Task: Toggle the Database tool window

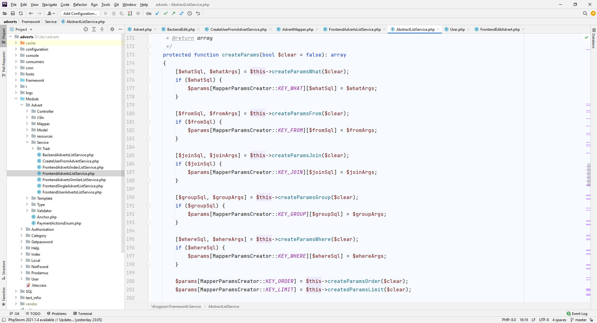Action: pos(594,39)
